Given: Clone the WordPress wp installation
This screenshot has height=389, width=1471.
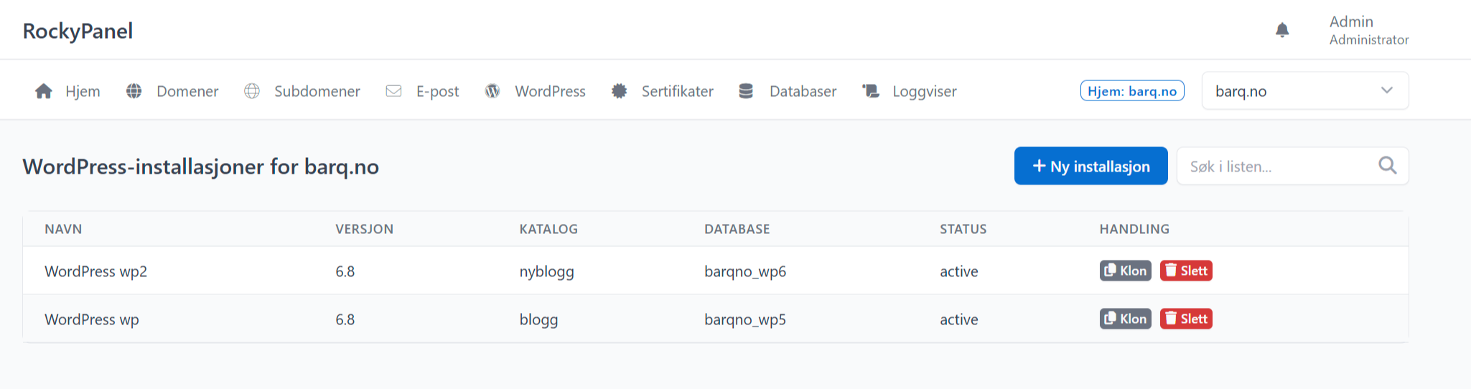Looking at the screenshot, I should [1125, 319].
